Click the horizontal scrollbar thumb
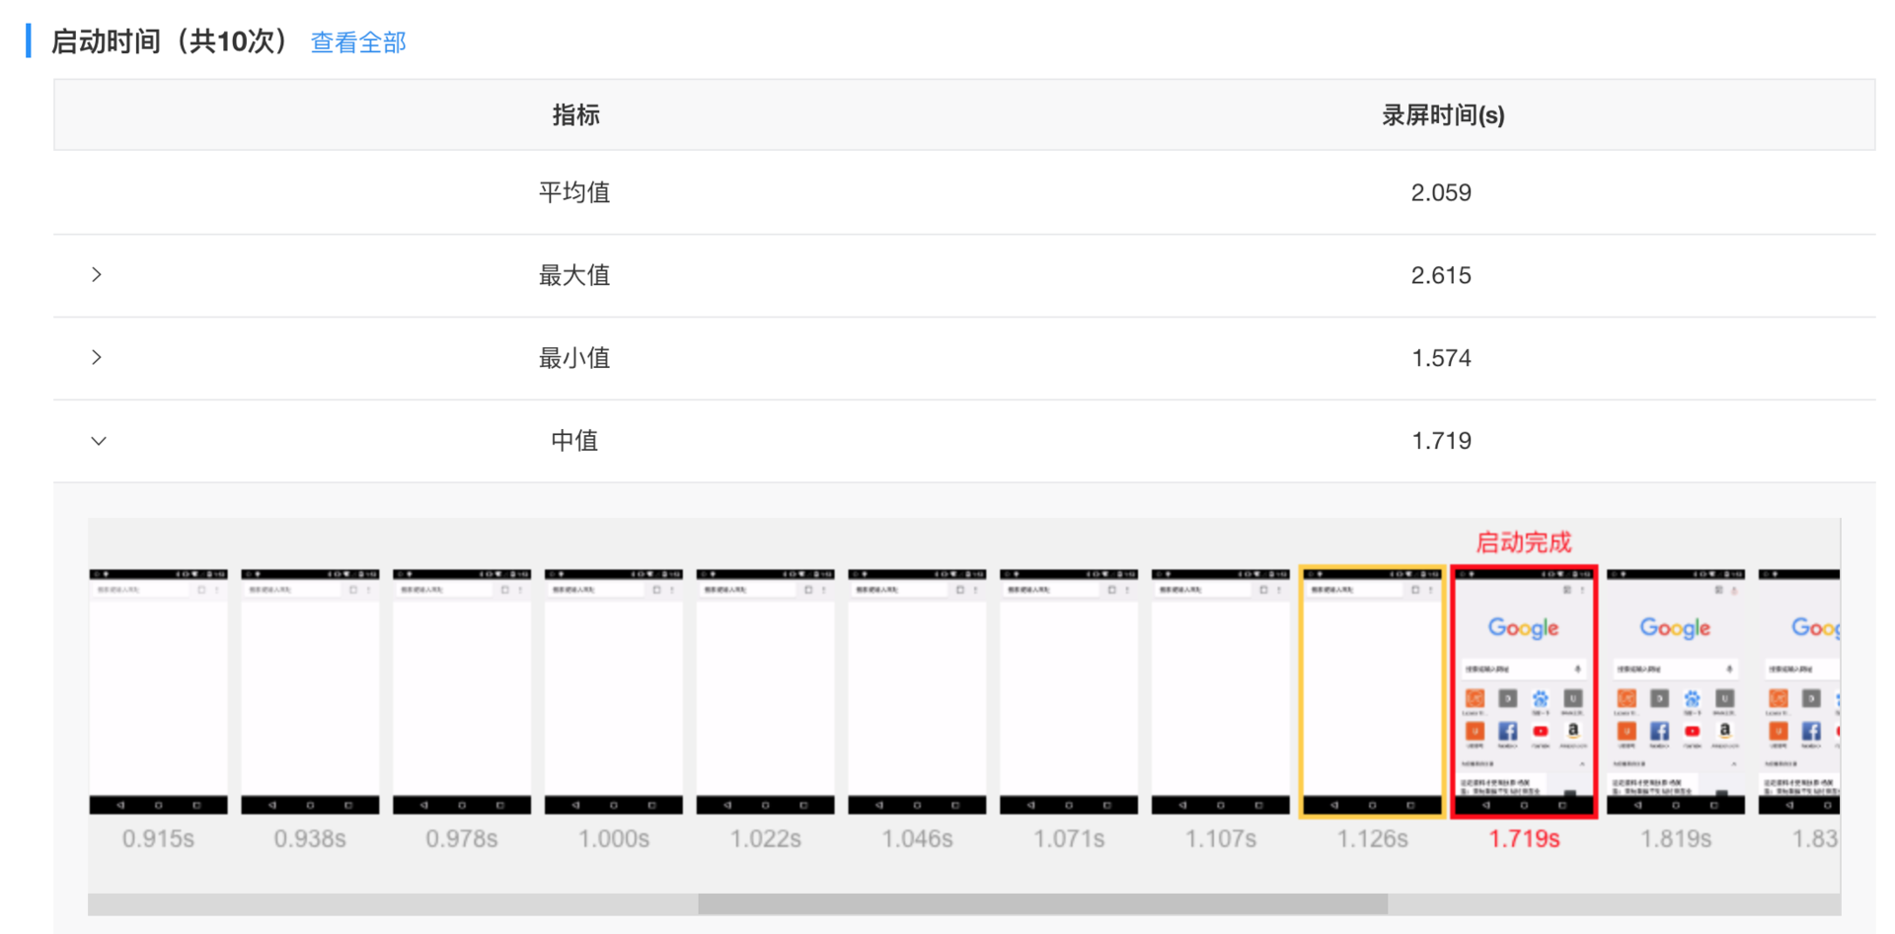 pos(1042,903)
